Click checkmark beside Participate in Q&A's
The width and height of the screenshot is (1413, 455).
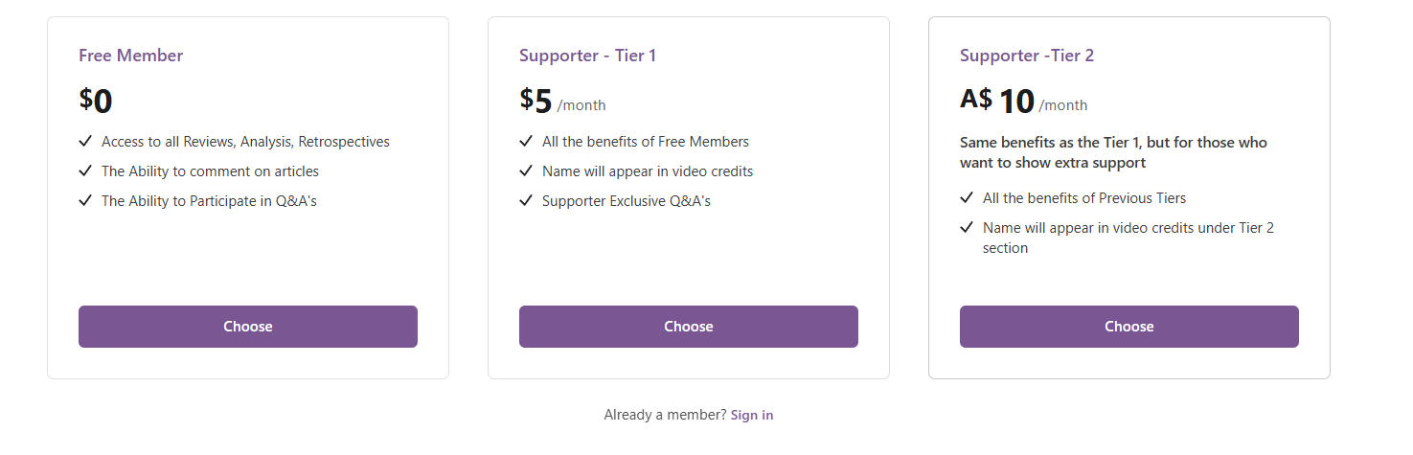tap(85, 201)
